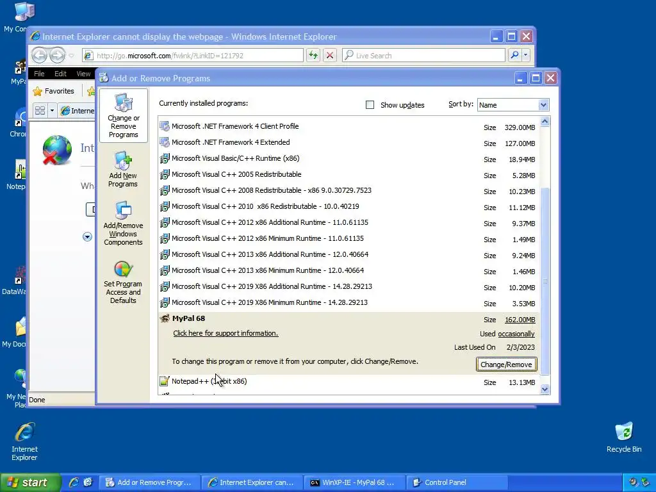Click the 162.00MB size value of MyPal
Screen dimensions: 656x492
pos(520,320)
